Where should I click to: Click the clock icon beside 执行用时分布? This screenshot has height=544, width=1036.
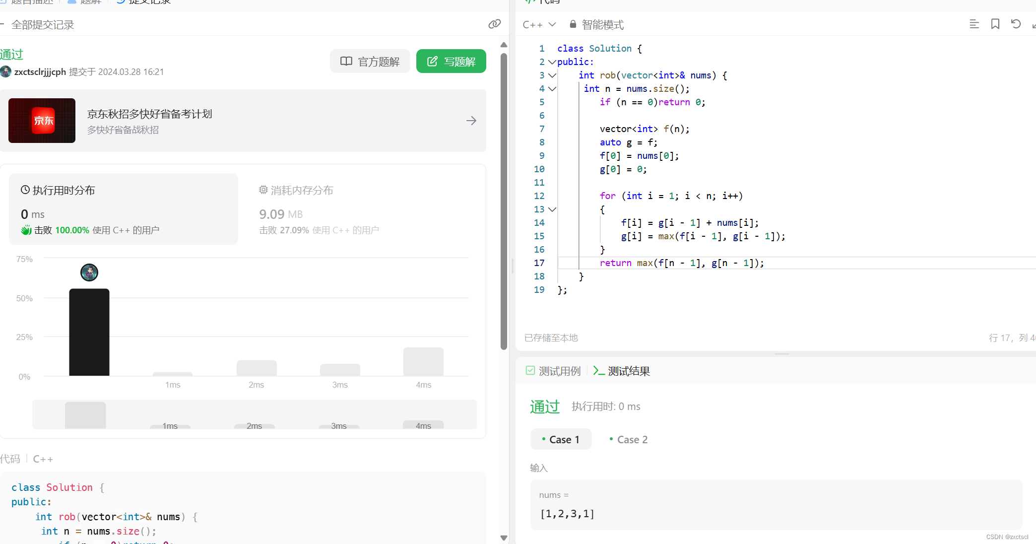(25, 190)
